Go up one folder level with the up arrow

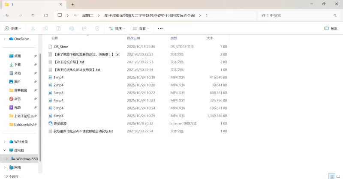33,15
